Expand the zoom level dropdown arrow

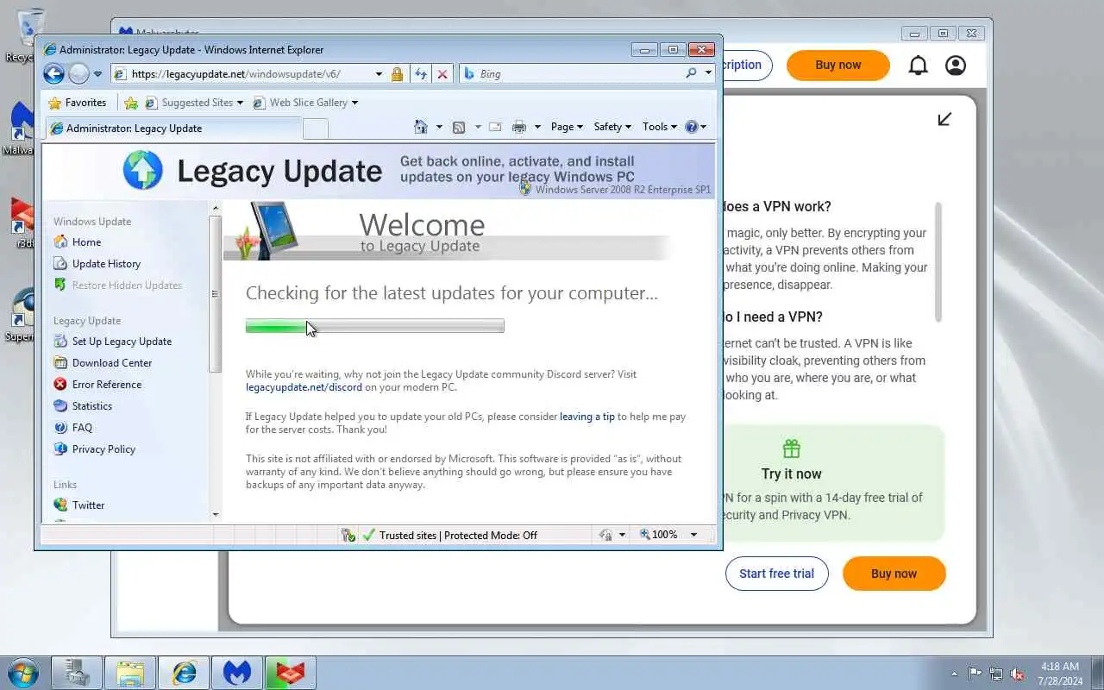tap(693, 535)
